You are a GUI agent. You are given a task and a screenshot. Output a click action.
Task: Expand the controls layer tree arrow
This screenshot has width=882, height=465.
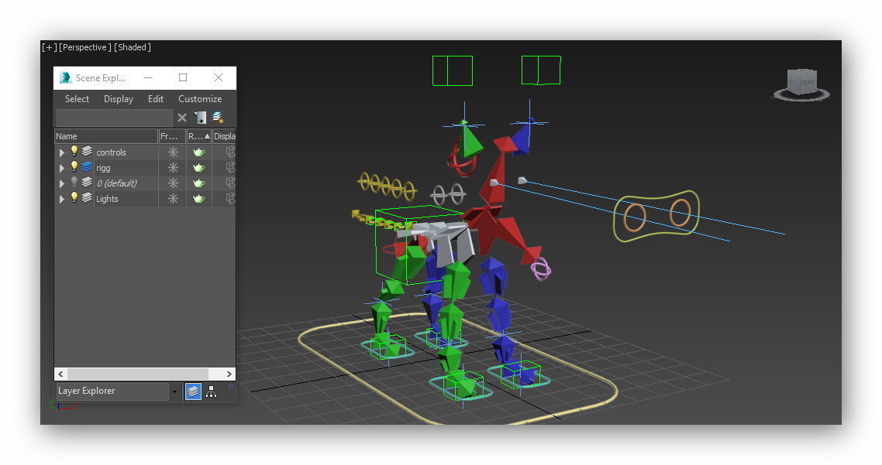[x=62, y=152]
